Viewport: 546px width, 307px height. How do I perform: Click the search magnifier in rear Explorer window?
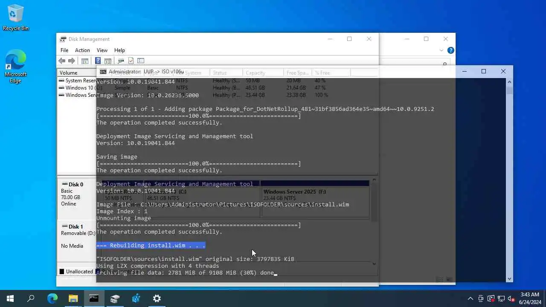coord(444,64)
